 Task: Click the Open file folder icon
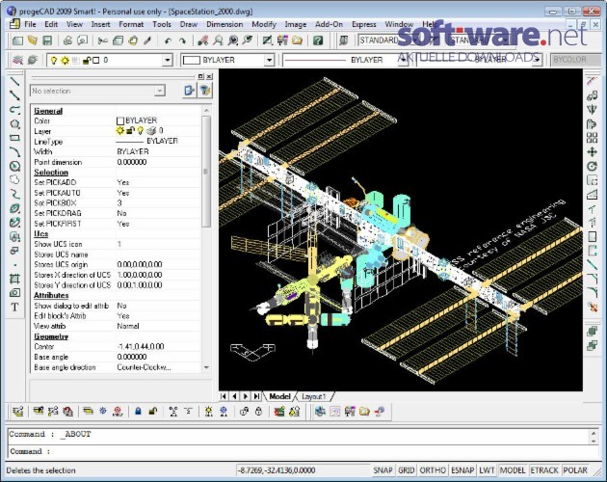tap(33, 40)
